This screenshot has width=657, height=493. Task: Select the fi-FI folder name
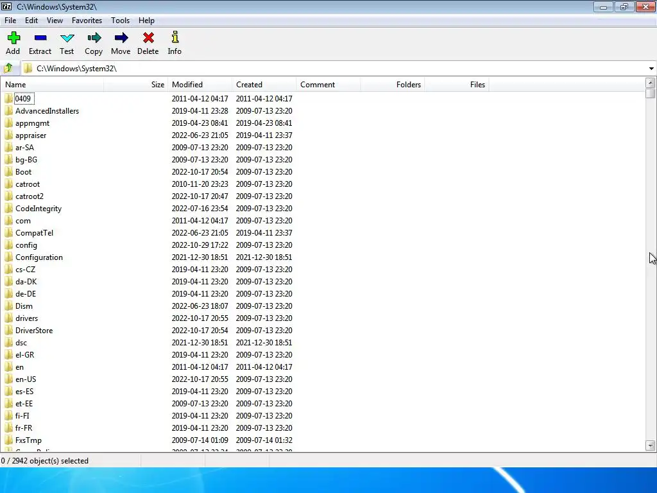[22, 415]
